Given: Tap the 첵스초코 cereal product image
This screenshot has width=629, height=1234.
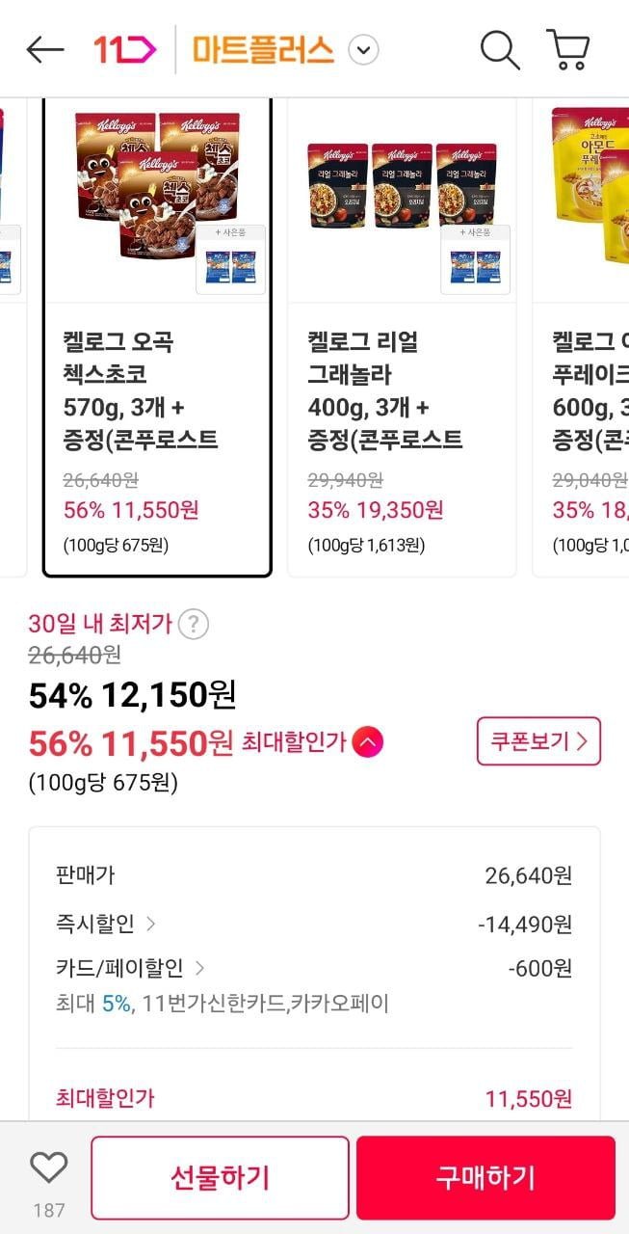Looking at the screenshot, I should [x=157, y=188].
